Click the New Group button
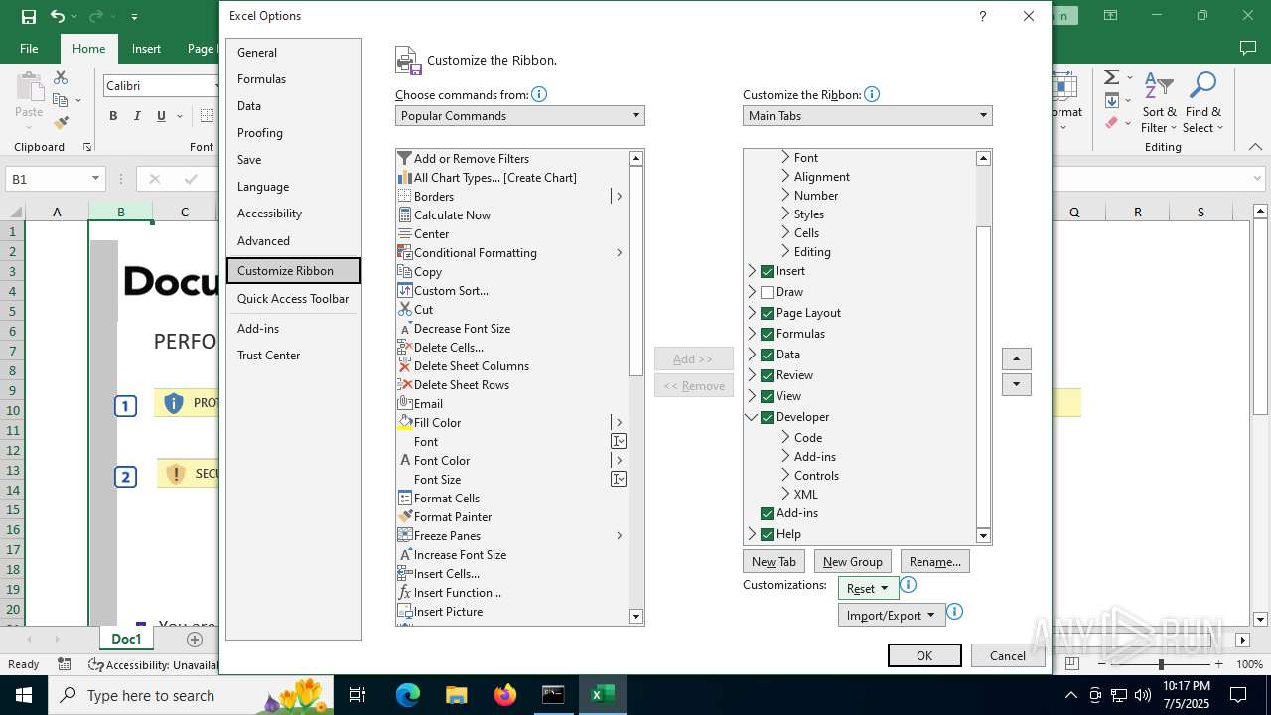1271x715 pixels. point(852,561)
